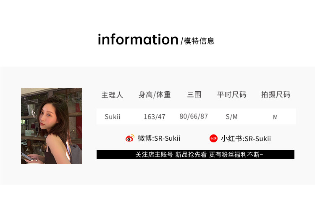Click 新品抢先看 text in black banner

click(191, 155)
